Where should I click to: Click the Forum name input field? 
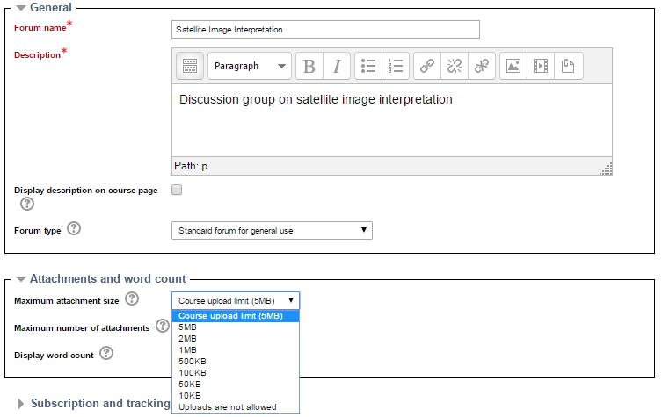pyautogui.click(x=325, y=30)
